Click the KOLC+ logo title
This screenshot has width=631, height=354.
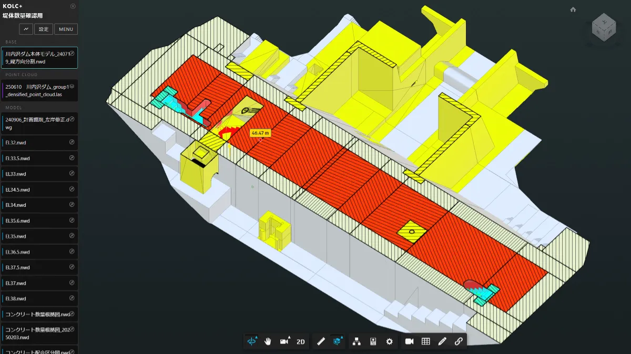(14, 6)
